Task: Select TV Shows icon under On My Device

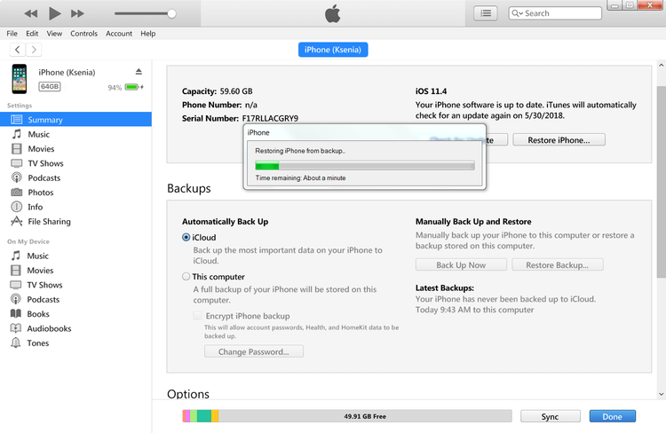Action: pyautogui.click(x=16, y=285)
